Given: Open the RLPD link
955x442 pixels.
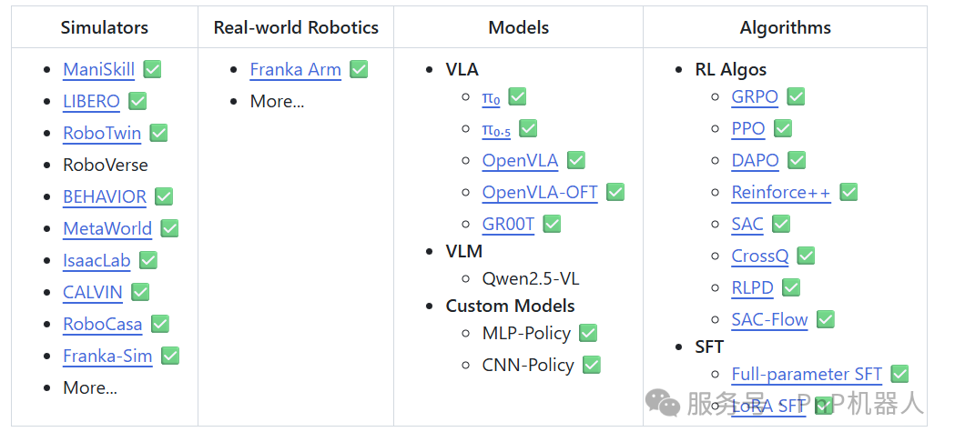Looking at the screenshot, I should click(x=752, y=287).
